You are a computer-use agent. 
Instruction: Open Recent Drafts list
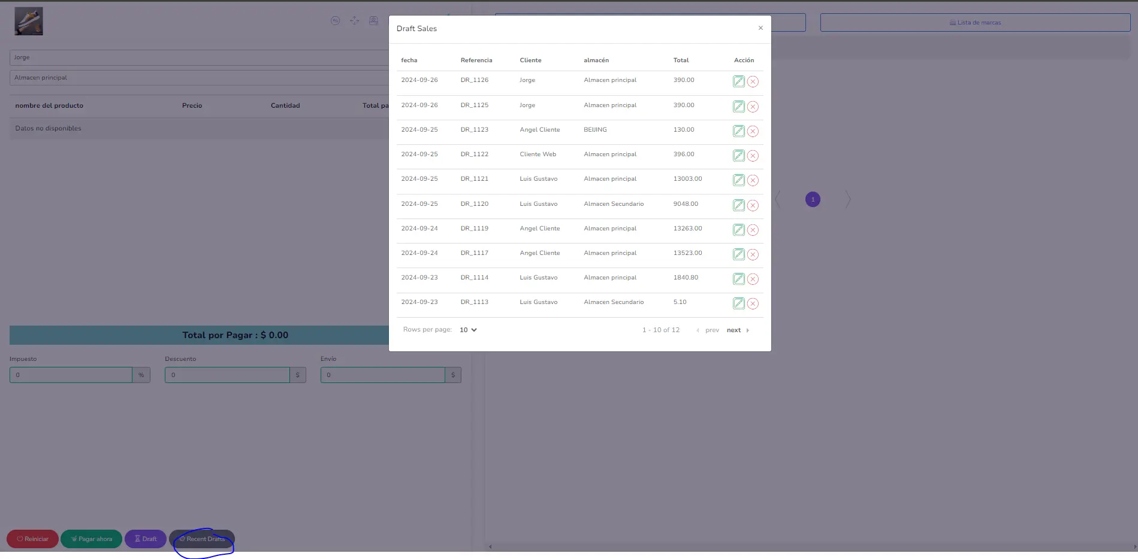tap(202, 539)
